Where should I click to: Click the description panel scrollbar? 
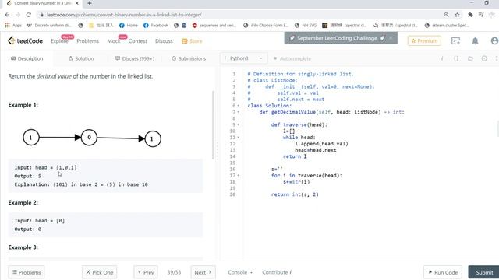213,125
